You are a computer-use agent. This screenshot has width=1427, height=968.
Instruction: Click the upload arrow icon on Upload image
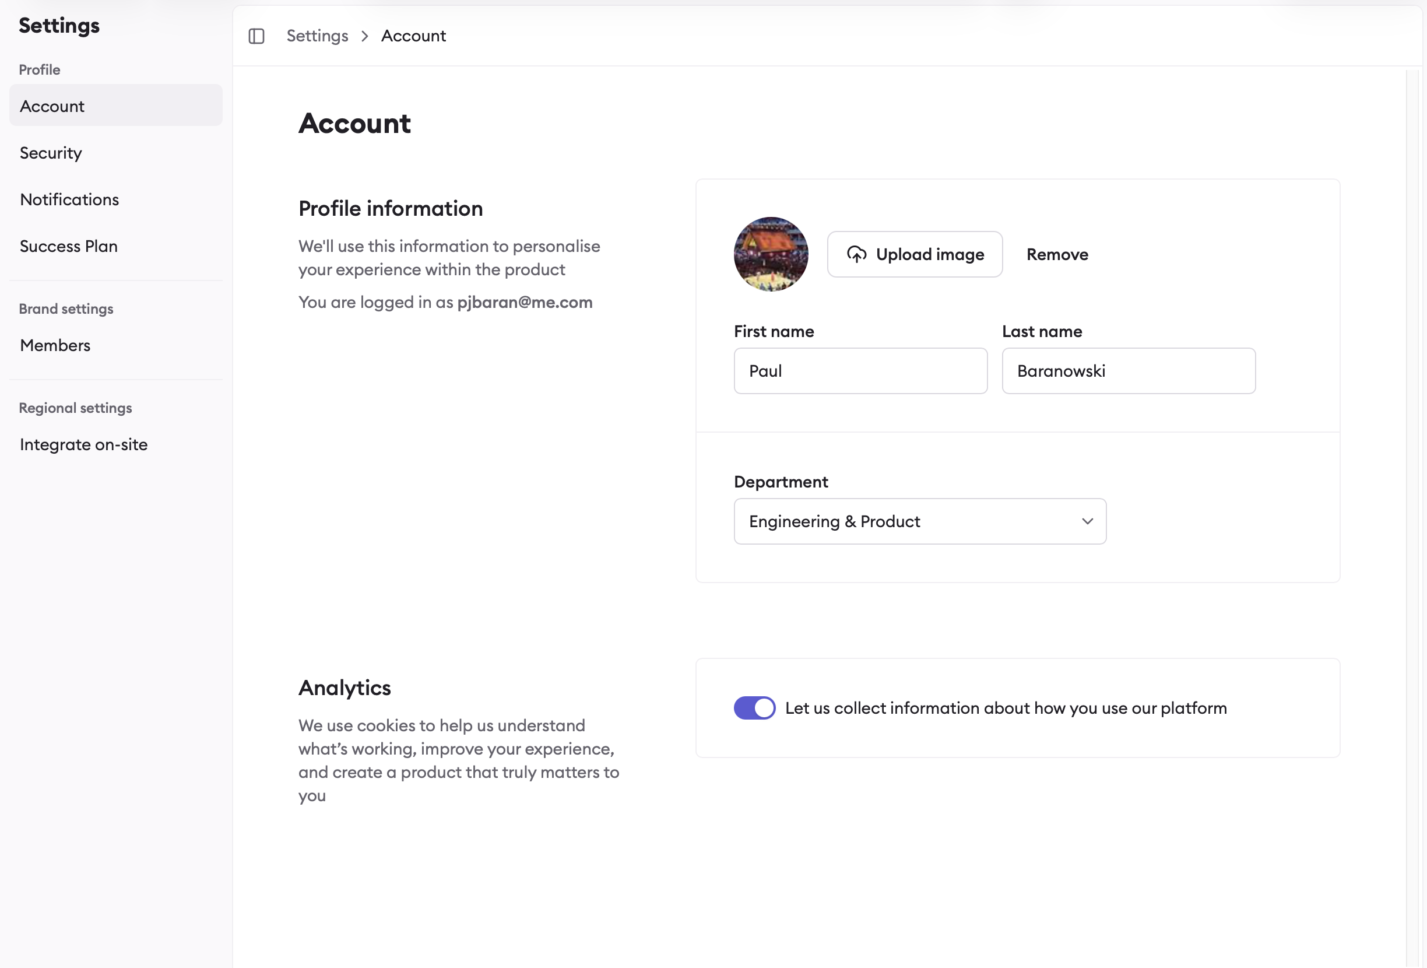click(x=857, y=254)
